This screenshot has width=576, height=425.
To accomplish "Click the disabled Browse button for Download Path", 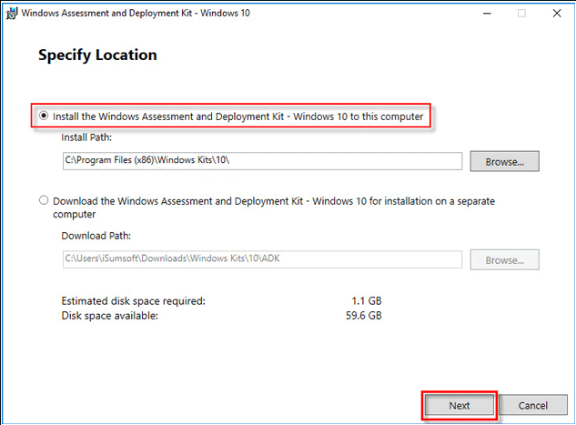I will (x=504, y=259).
